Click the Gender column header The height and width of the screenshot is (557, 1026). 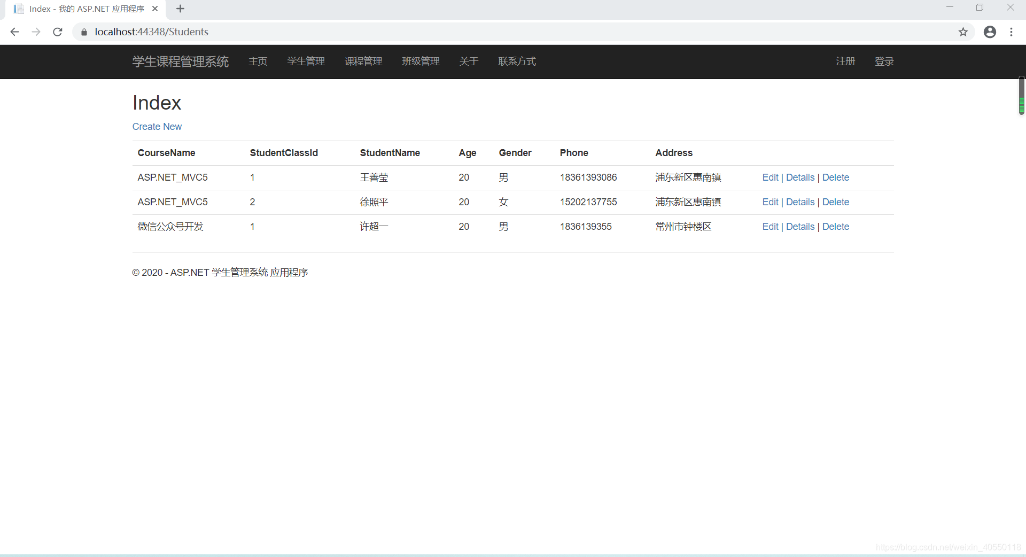[x=515, y=153]
